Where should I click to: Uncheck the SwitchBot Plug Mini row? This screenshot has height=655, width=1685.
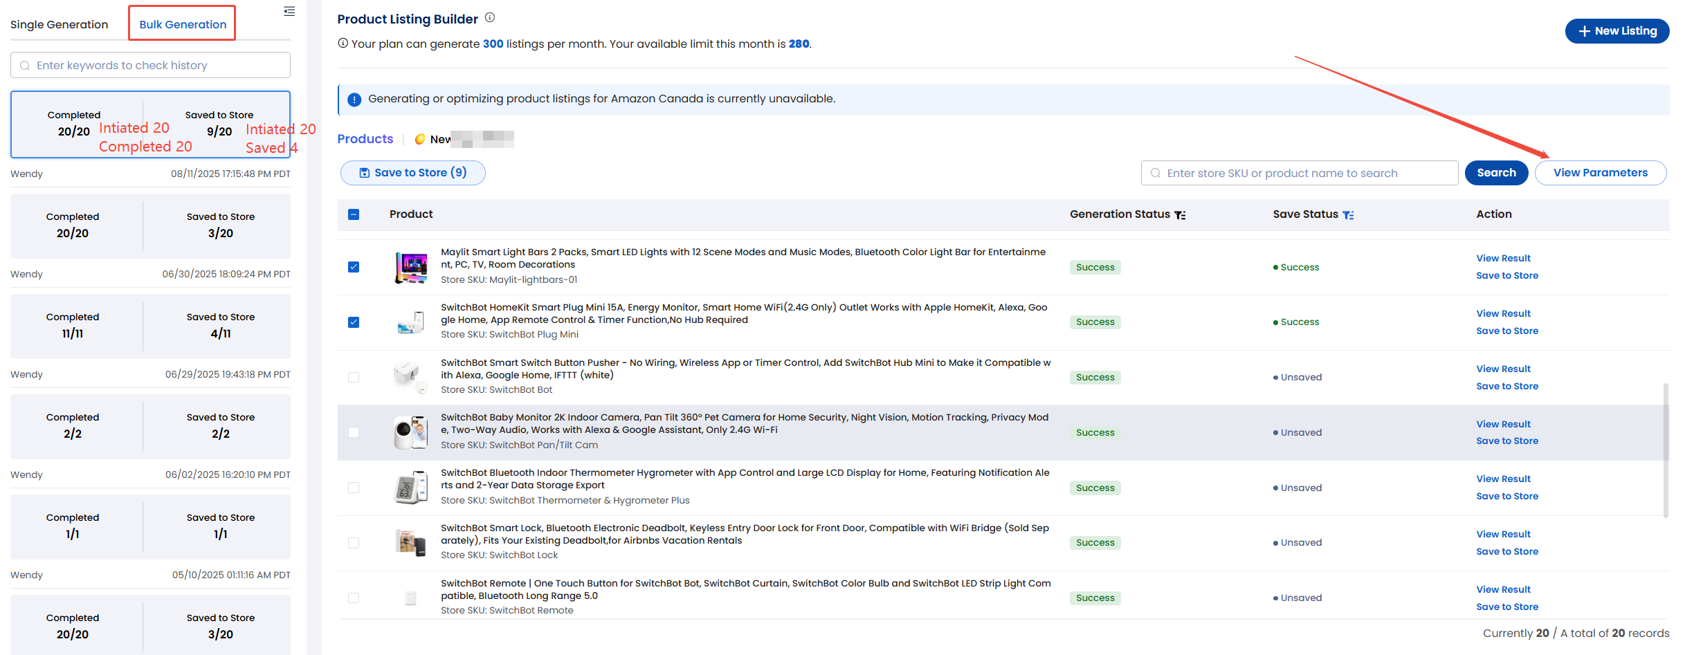tap(354, 322)
